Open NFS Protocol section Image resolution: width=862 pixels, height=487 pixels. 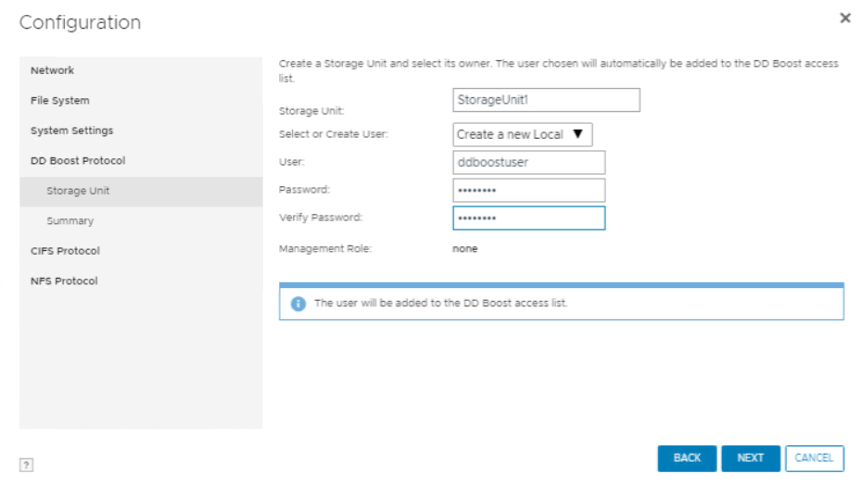(63, 281)
